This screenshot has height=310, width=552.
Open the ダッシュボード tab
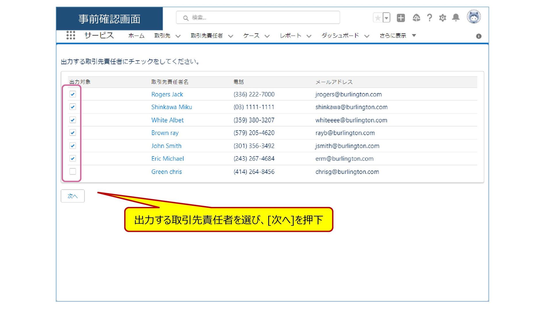point(340,36)
